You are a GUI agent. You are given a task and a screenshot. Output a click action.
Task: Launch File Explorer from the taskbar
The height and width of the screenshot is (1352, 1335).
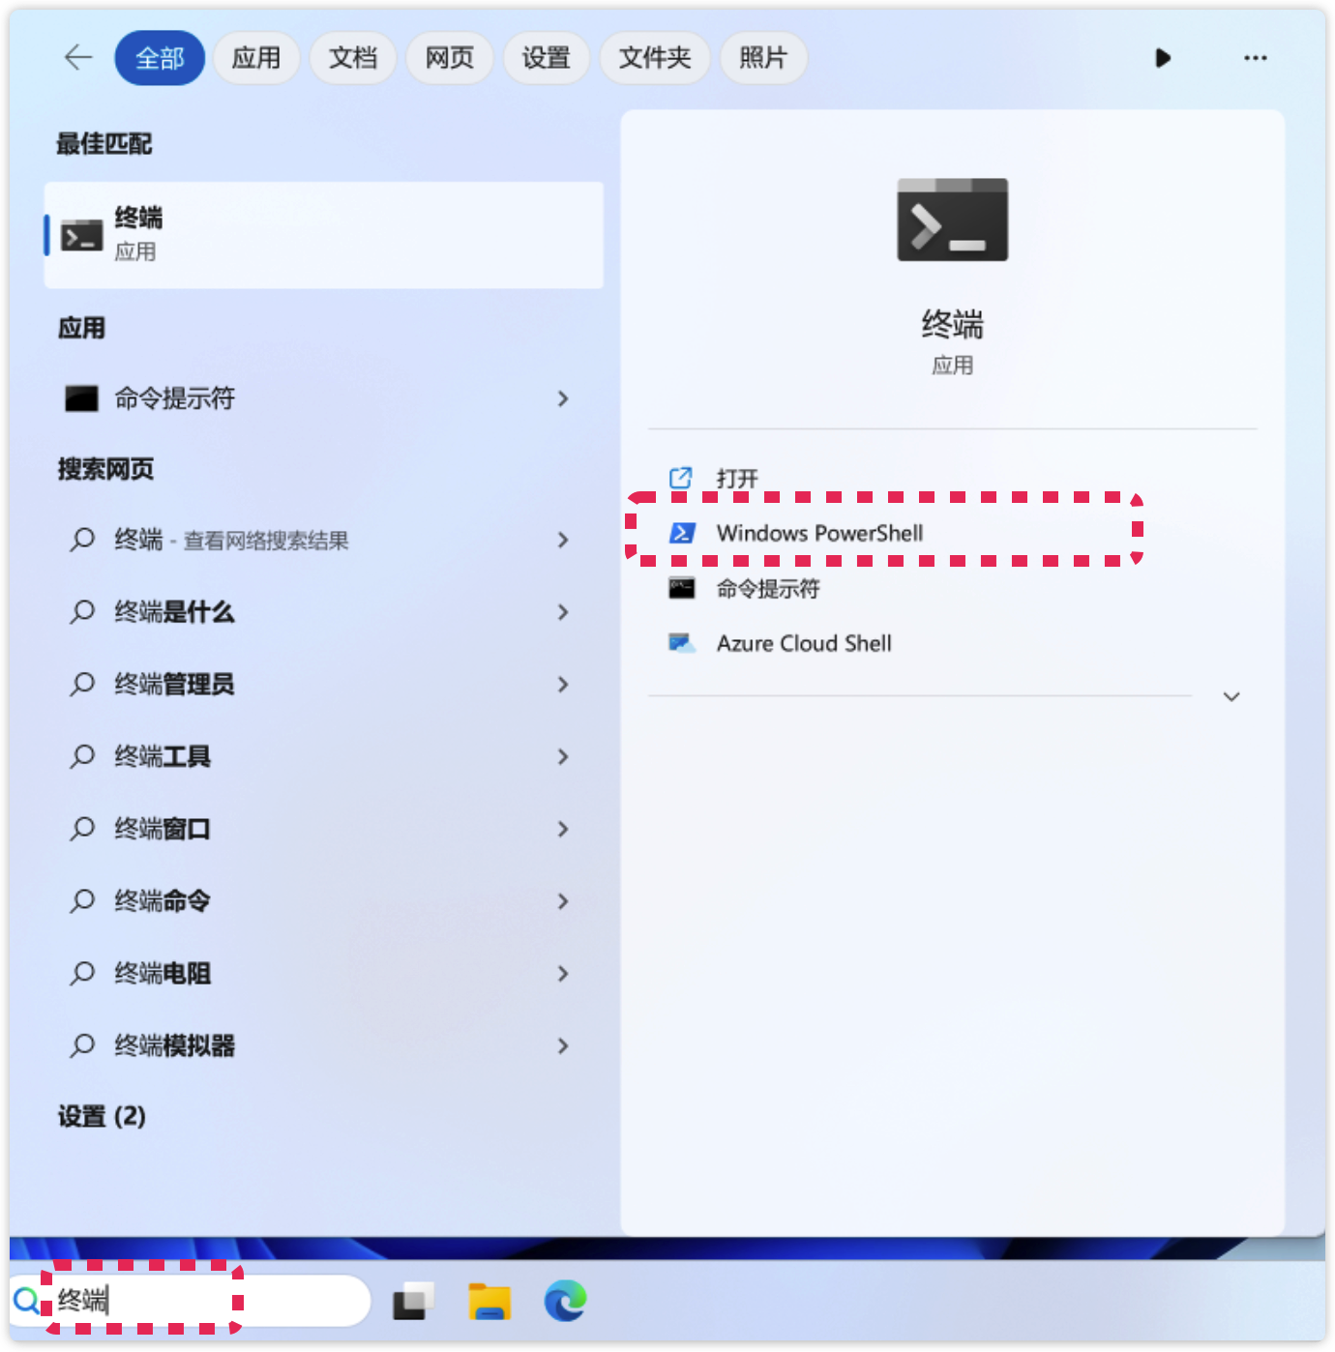coord(489,1301)
